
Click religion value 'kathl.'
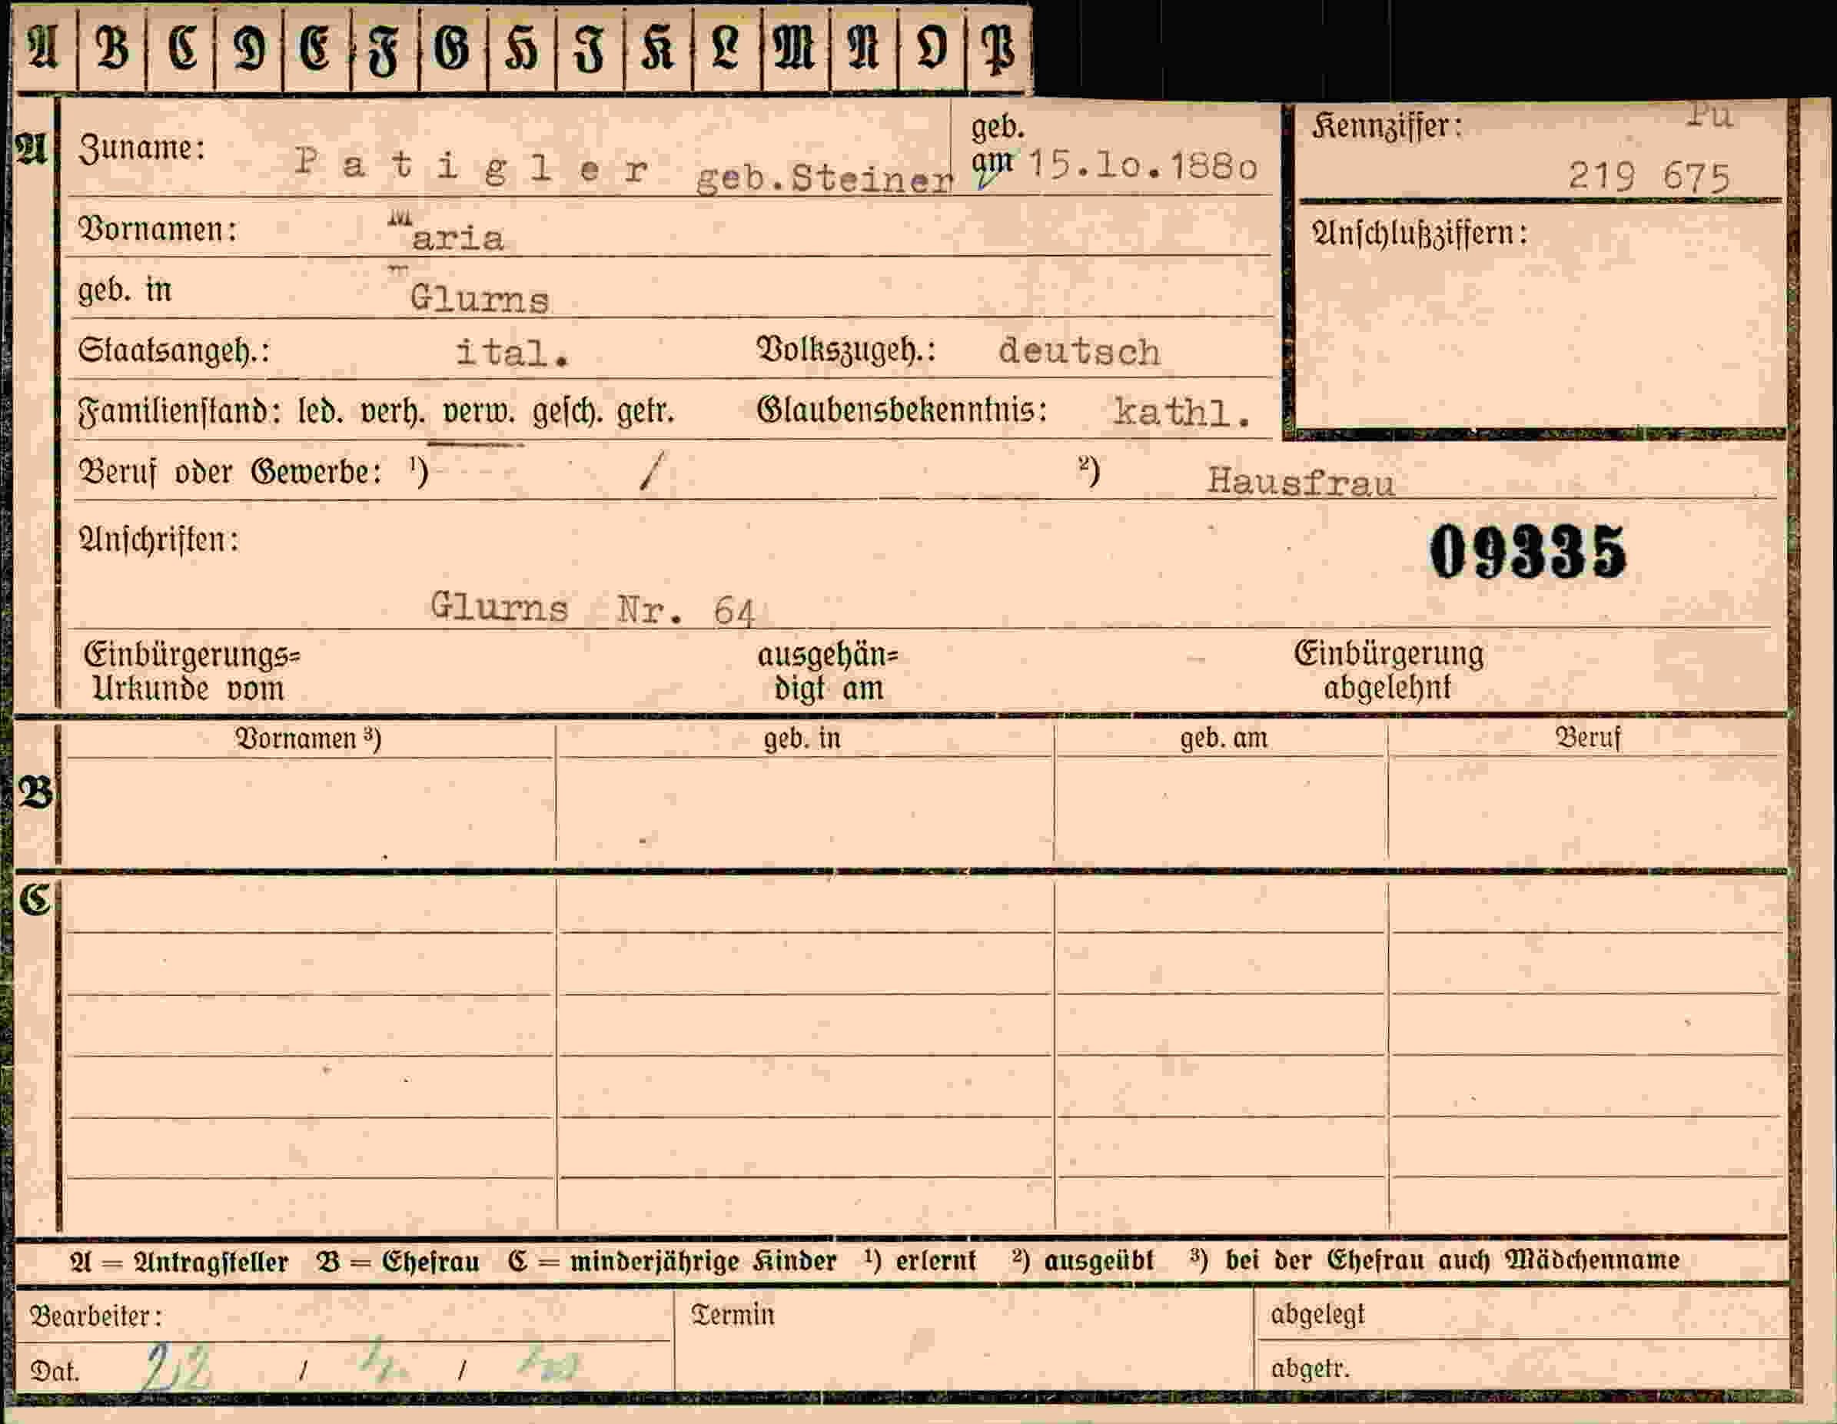tap(1182, 411)
